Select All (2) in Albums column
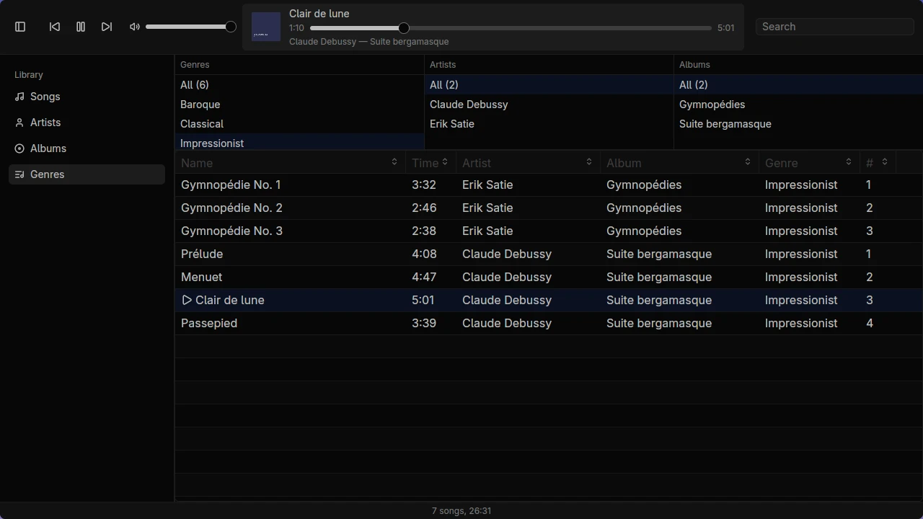 click(x=798, y=85)
